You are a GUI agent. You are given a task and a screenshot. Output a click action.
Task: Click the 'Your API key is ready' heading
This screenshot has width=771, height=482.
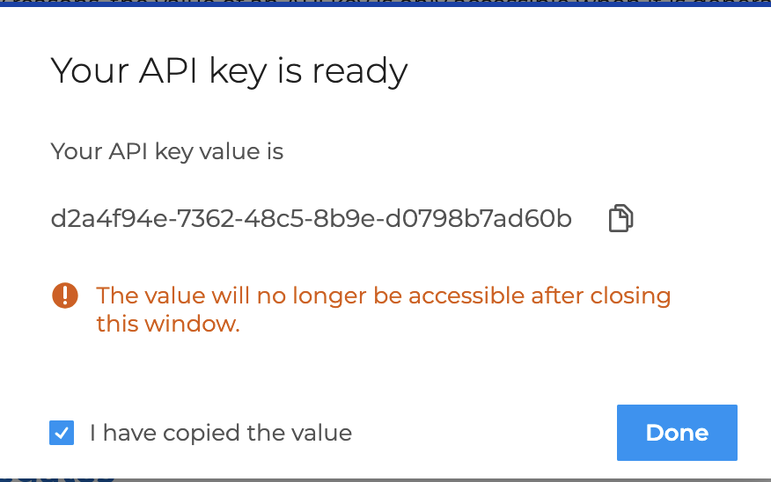point(229,70)
